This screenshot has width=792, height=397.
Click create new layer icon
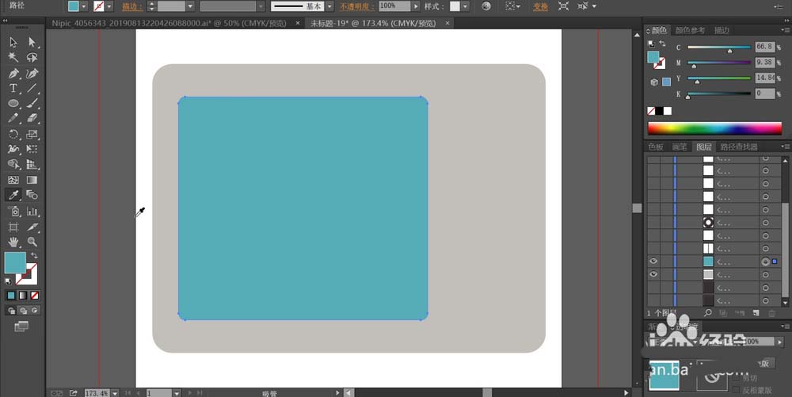coord(756,313)
